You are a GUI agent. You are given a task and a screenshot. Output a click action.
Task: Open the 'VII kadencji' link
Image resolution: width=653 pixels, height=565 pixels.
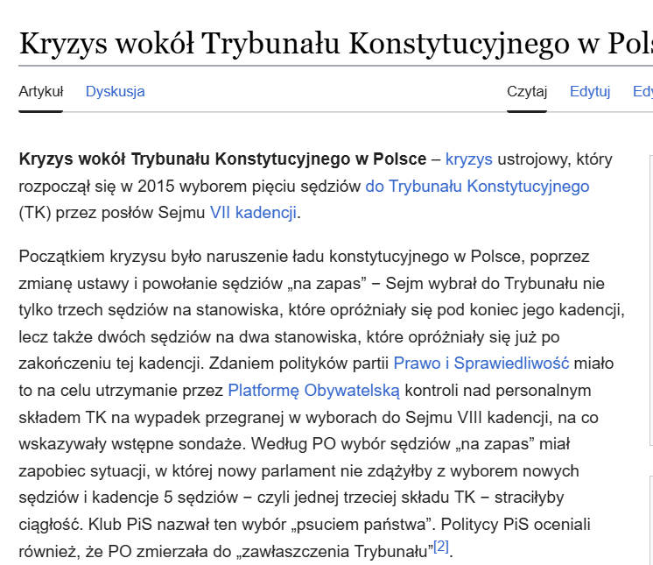click(253, 213)
